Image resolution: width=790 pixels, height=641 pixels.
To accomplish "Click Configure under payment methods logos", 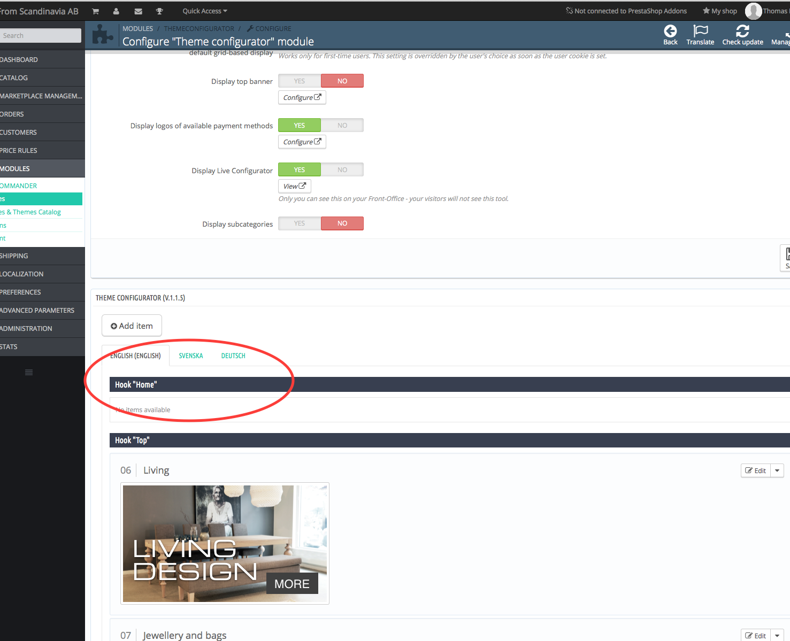I will point(302,142).
